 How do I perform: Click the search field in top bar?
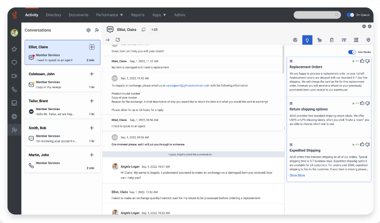pyautogui.click(x=317, y=15)
